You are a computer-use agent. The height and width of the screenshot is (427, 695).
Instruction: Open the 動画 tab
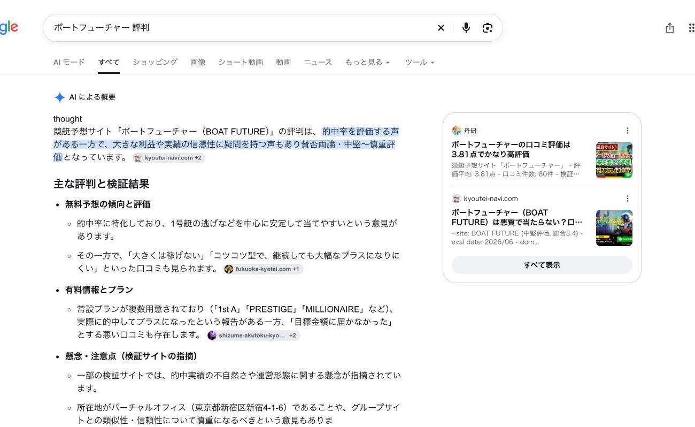tap(283, 62)
